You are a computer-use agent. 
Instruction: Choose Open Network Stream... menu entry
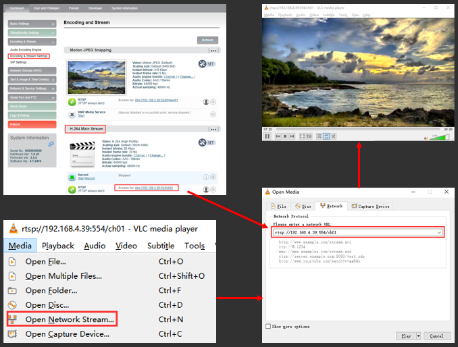(x=62, y=319)
